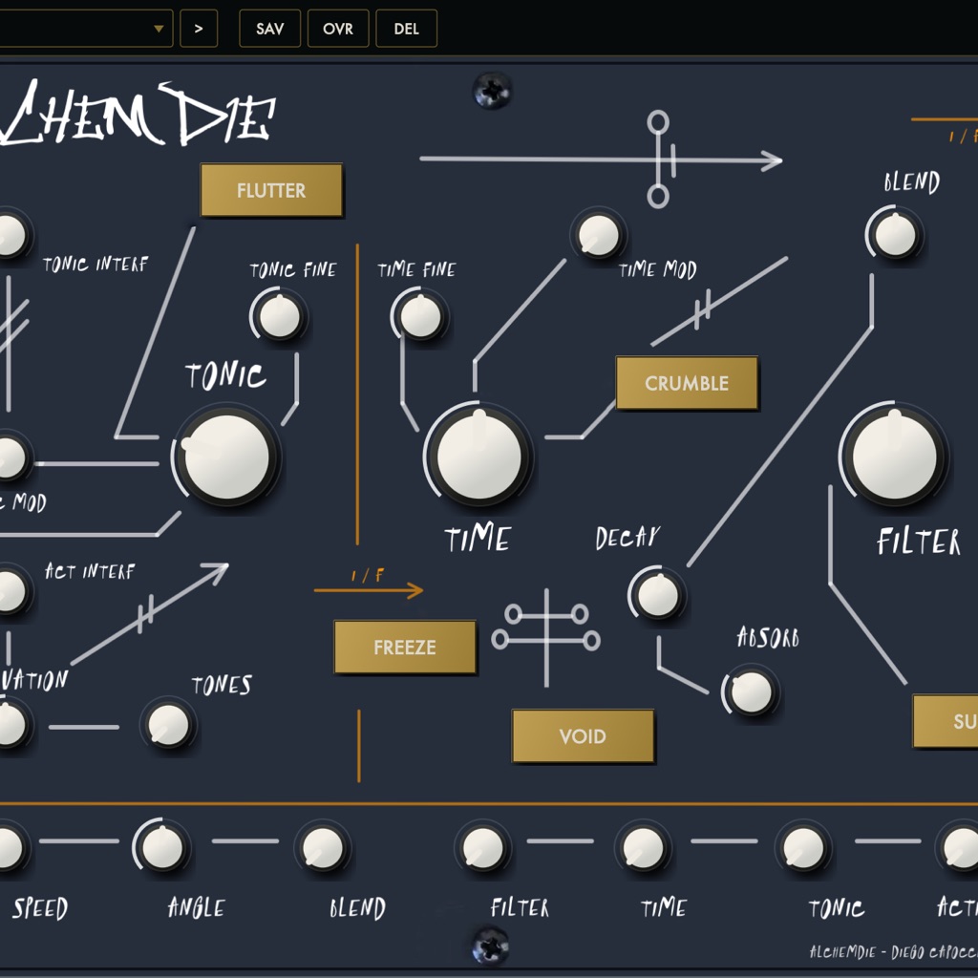Click the top BLEND knob
The height and width of the screenshot is (978, 978).
(895, 236)
